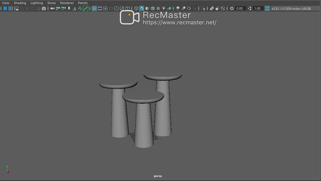This screenshot has width=321, height=181.
Task: Open the ACES 1.0 SDR-video view transform dropdown
Action: 291,8
